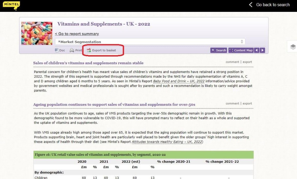The height and width of the screenshot is (179, 297).
Task: Click the Mintel logo
Action: point(11,5)
